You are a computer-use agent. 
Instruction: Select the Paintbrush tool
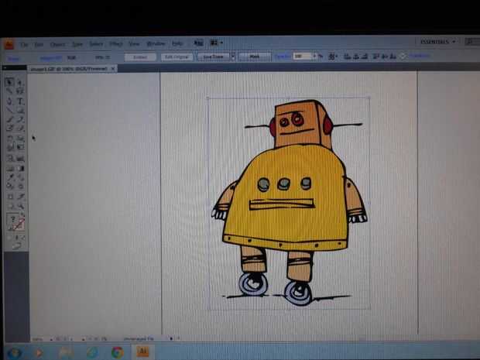(9, 119)
